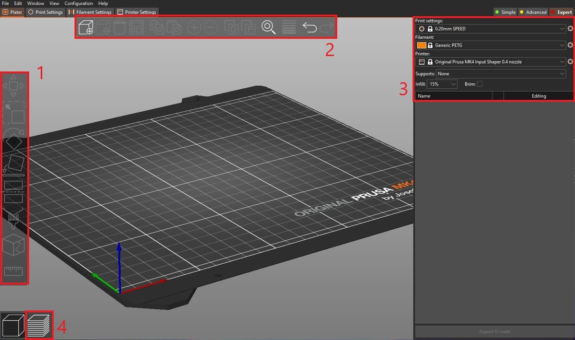Switch to the Printer Settings tab
The image size is (575, 340).
(x=137, y=12)
